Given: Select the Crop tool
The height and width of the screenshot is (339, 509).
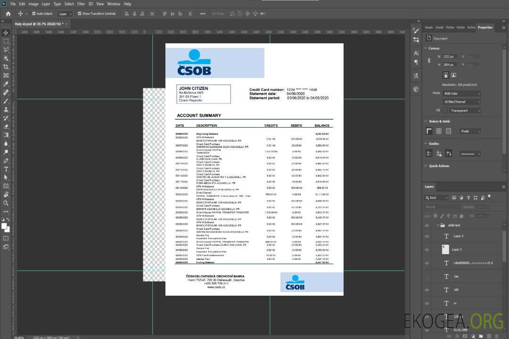Looking at the screenshot, I should [6, 67].
